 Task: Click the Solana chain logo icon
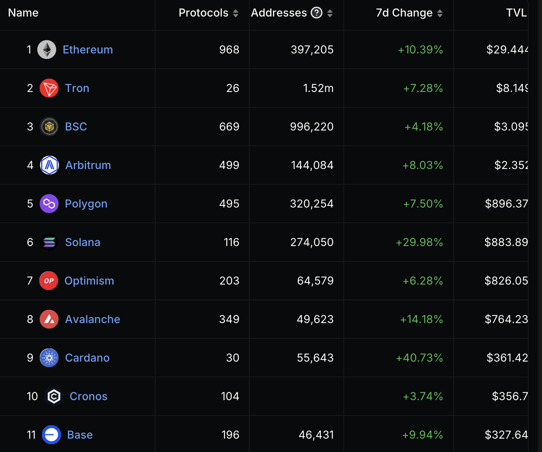(x=49, y=242)
